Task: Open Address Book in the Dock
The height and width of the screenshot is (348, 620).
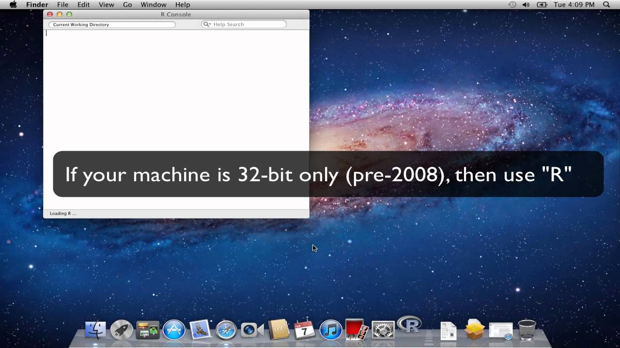Action: (279, 330)
